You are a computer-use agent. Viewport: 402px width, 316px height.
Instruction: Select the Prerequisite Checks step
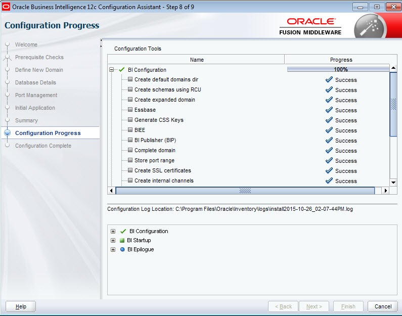click(x=39, y=57)
